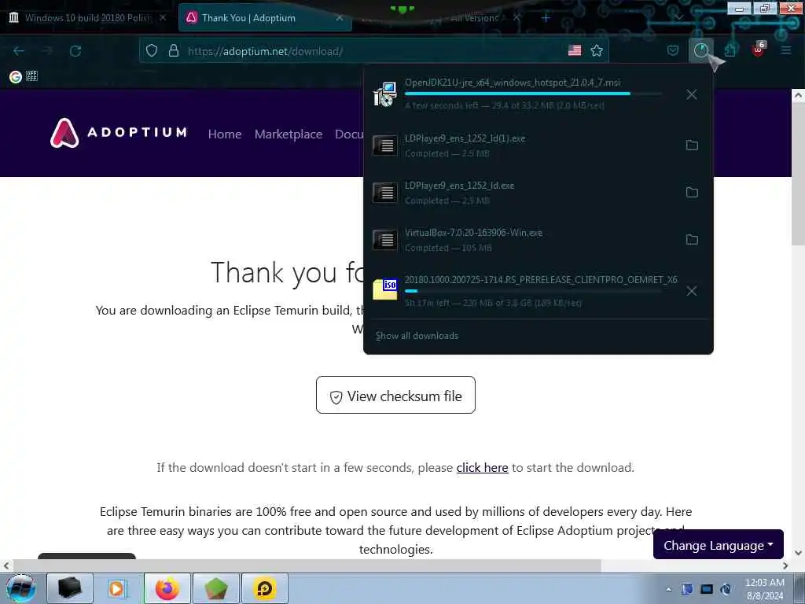Show VirtualBox-7.0.20 installer in folder

692,240
